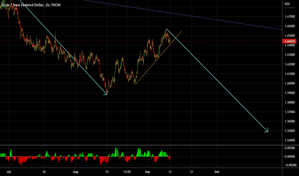
Task: Click the 15 date label on the time axis
Action: click(107, 172)
